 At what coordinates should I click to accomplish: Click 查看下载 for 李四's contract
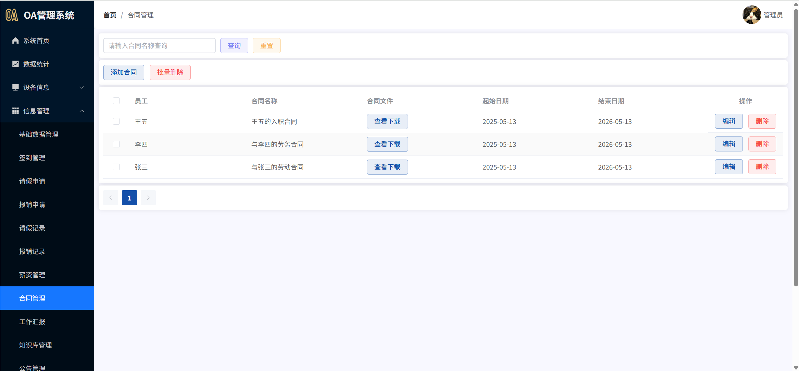(x=387, y=144)
